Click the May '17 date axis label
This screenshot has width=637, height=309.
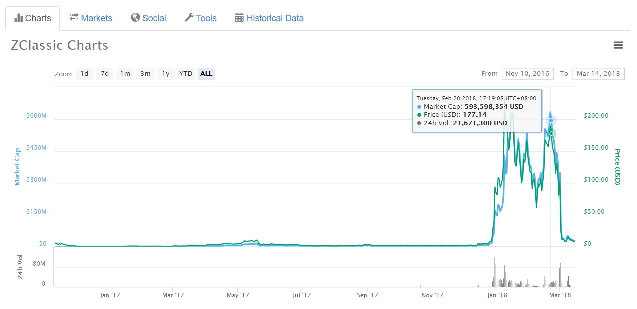[x=238, y=295]
